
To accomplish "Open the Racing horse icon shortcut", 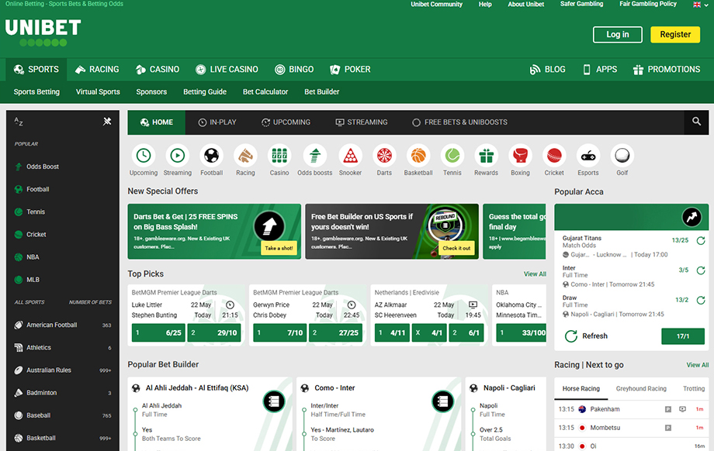I will pos(245,156).
